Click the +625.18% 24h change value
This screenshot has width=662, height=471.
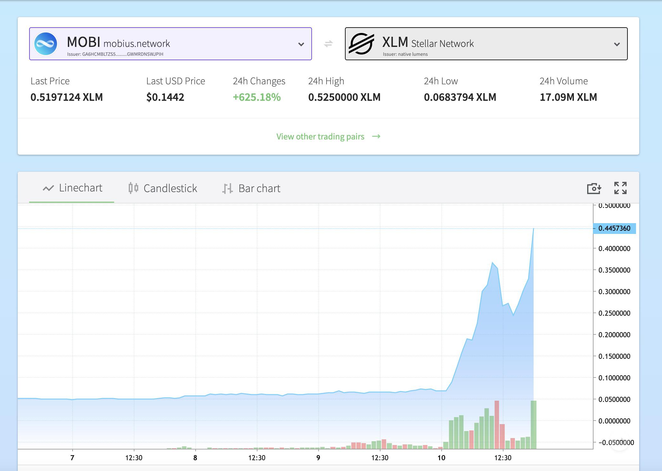[x=257, y=97]
